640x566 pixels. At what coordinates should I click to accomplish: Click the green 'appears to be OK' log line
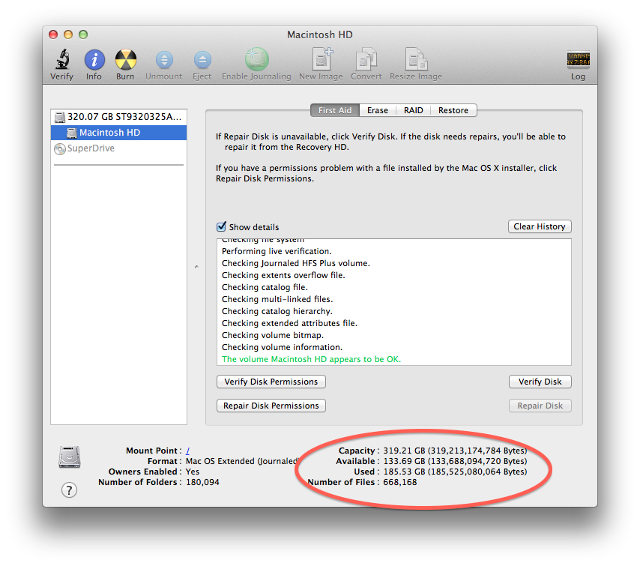[312, 359]
